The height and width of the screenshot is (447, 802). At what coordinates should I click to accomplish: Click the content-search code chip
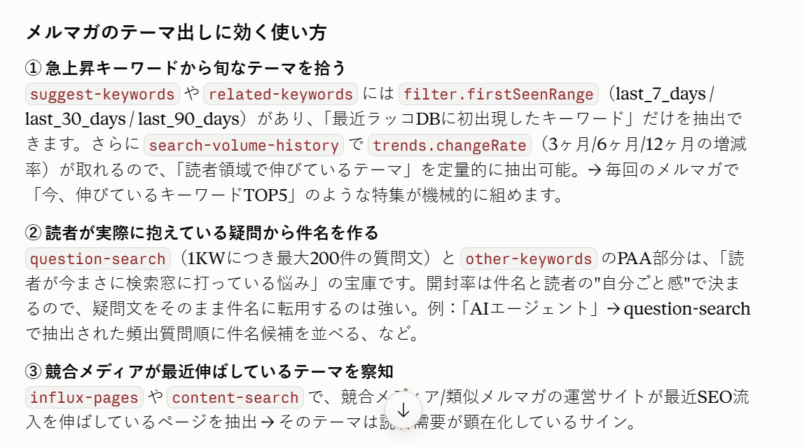coord(235,397)
